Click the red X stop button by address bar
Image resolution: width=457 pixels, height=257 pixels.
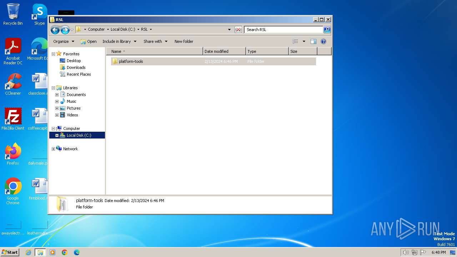click(x=238, y=30)
